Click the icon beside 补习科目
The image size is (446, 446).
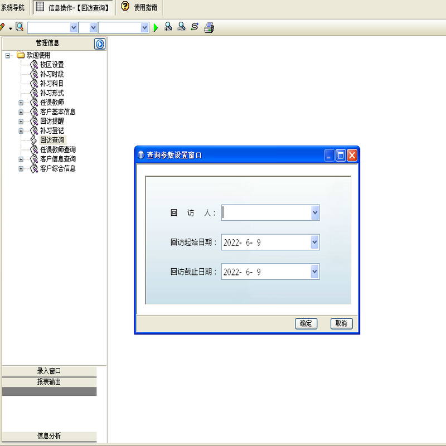[x=34, y=84]
